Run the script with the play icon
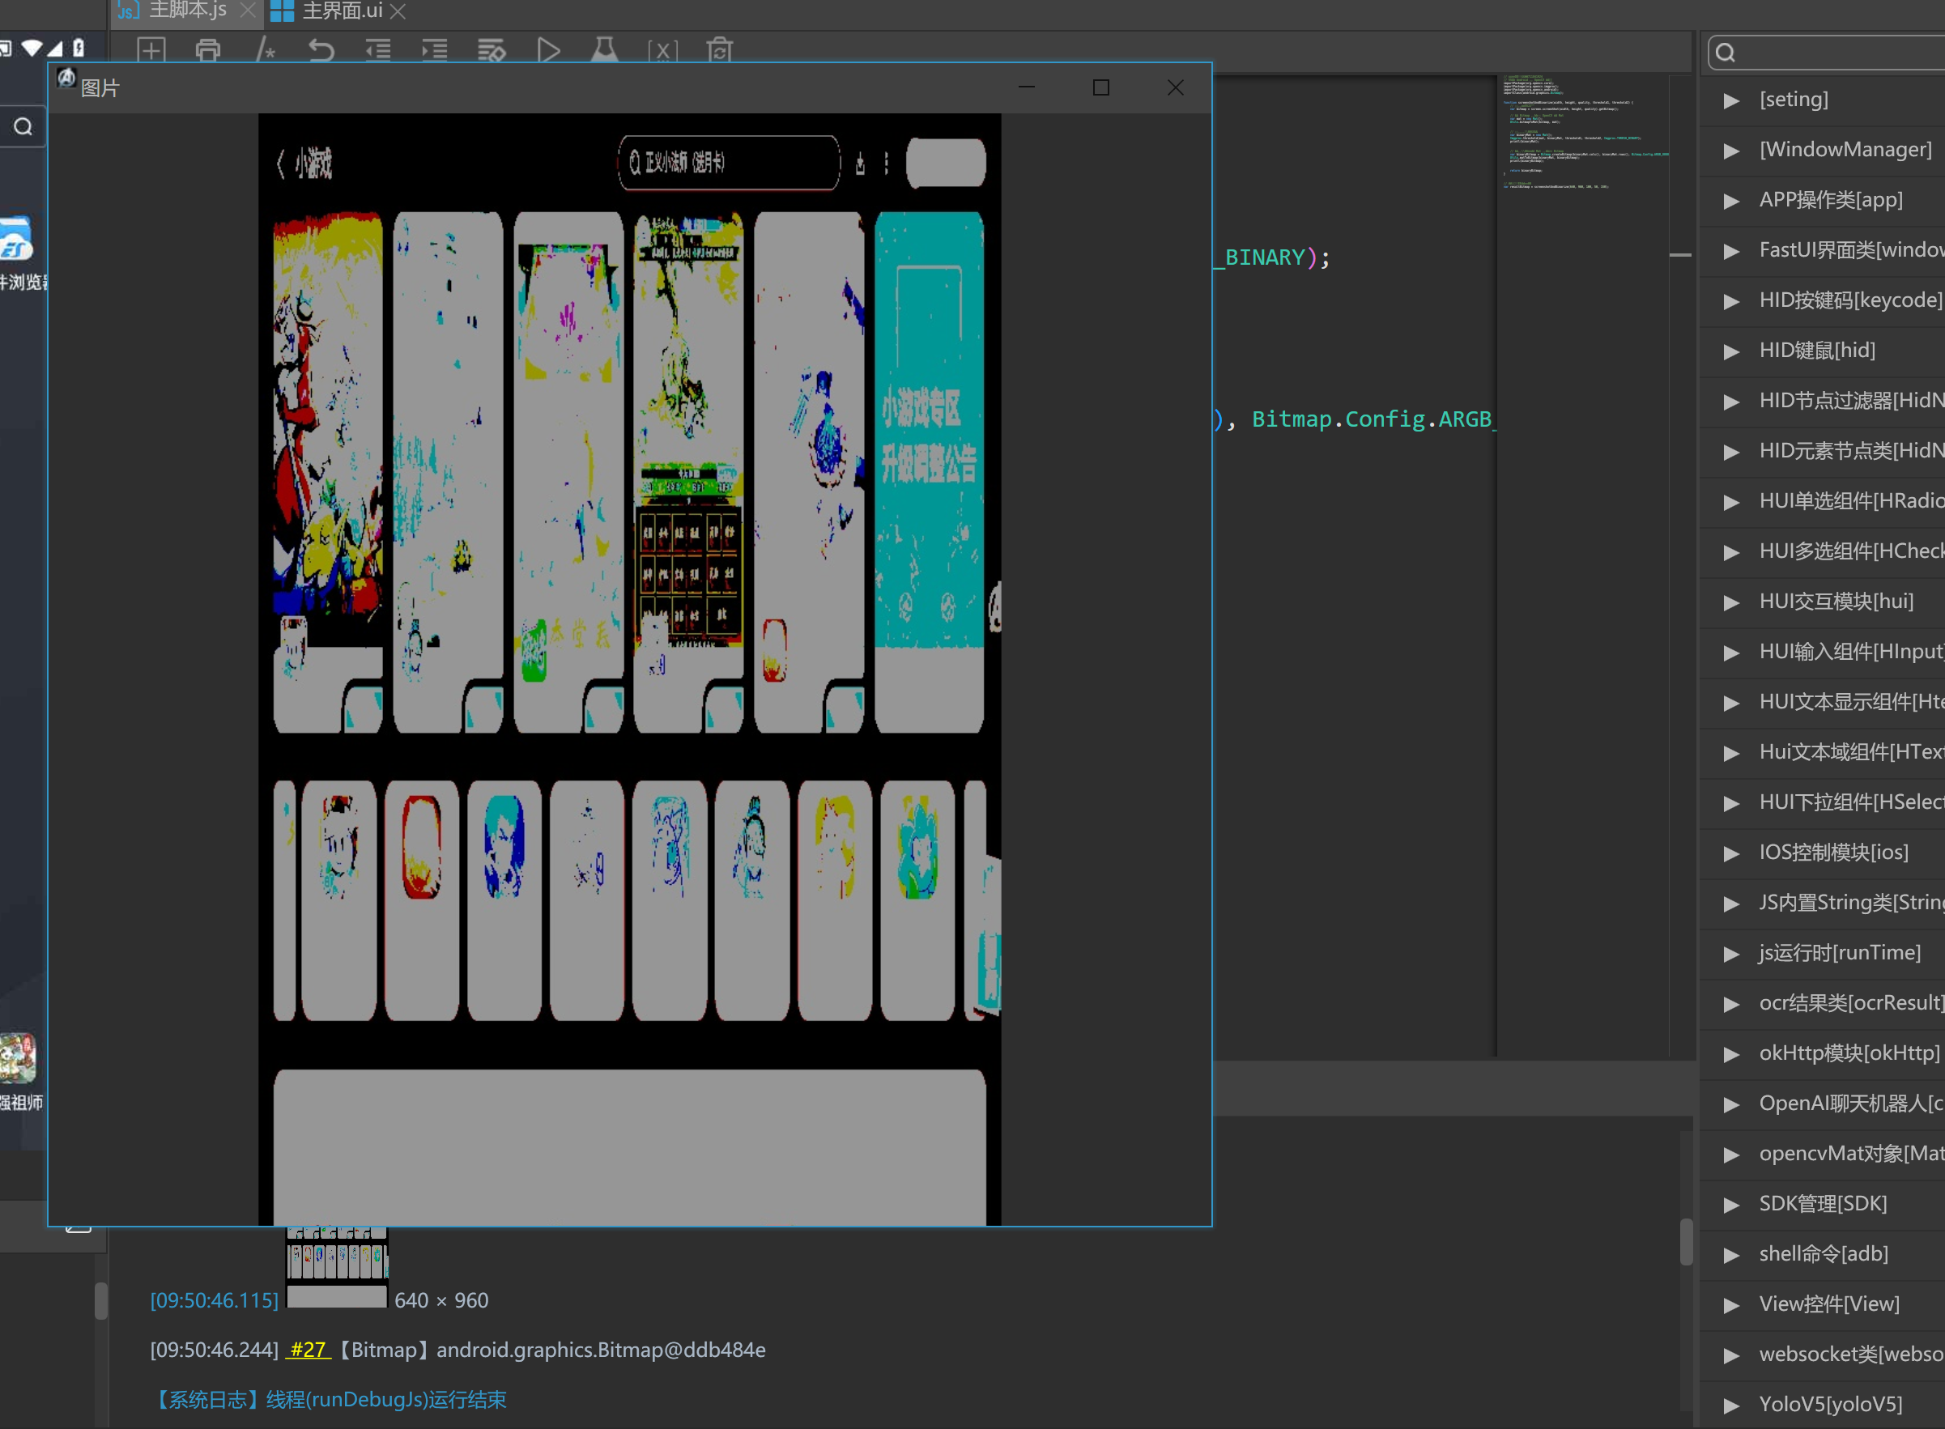1945x1429 pixels. pos(548,50)
